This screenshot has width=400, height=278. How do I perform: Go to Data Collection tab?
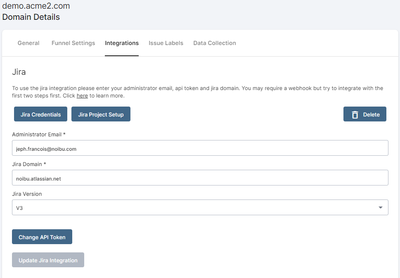215,43
